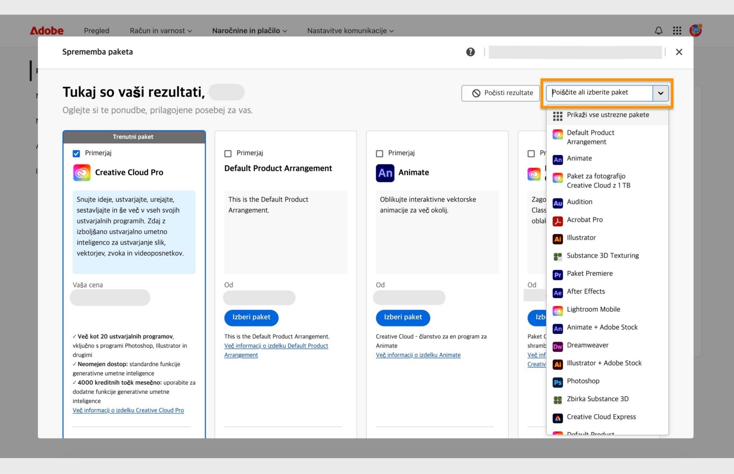Pick Dreamweaver from the package list

point(587,345)
